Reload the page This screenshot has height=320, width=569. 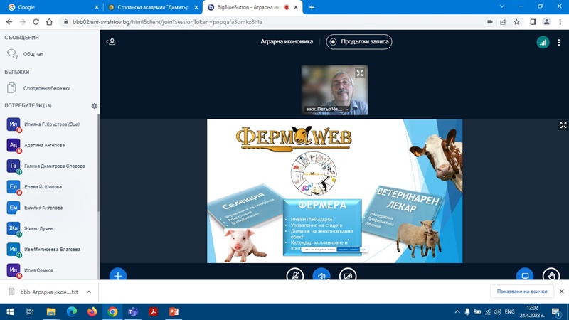36,22
